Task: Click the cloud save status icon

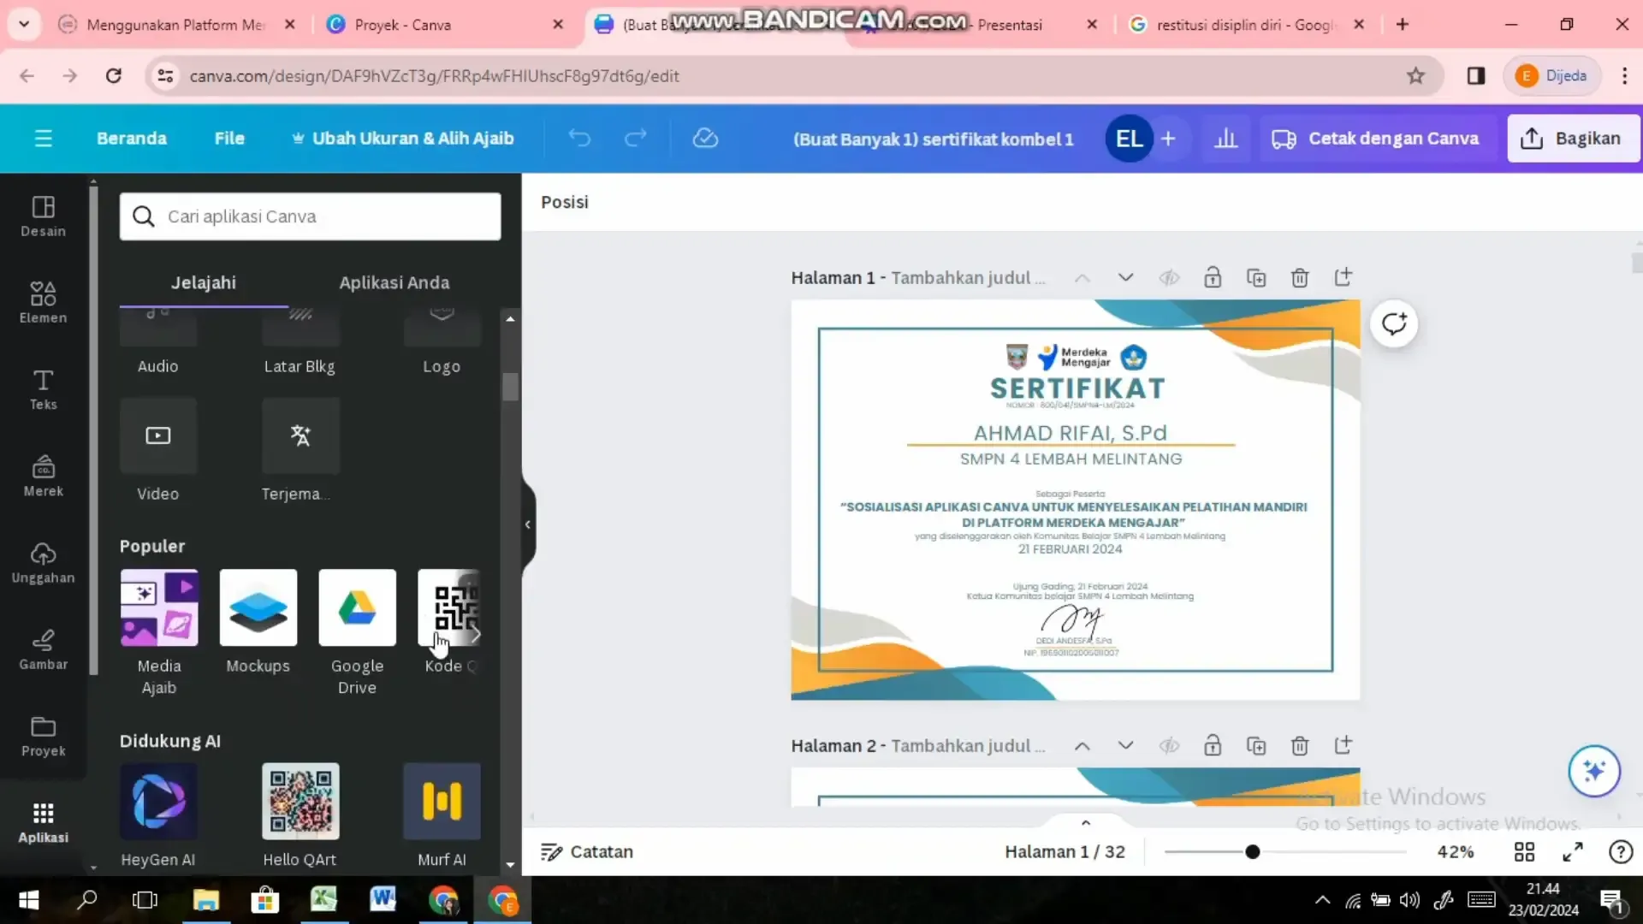Action: [x=705, y=138]
